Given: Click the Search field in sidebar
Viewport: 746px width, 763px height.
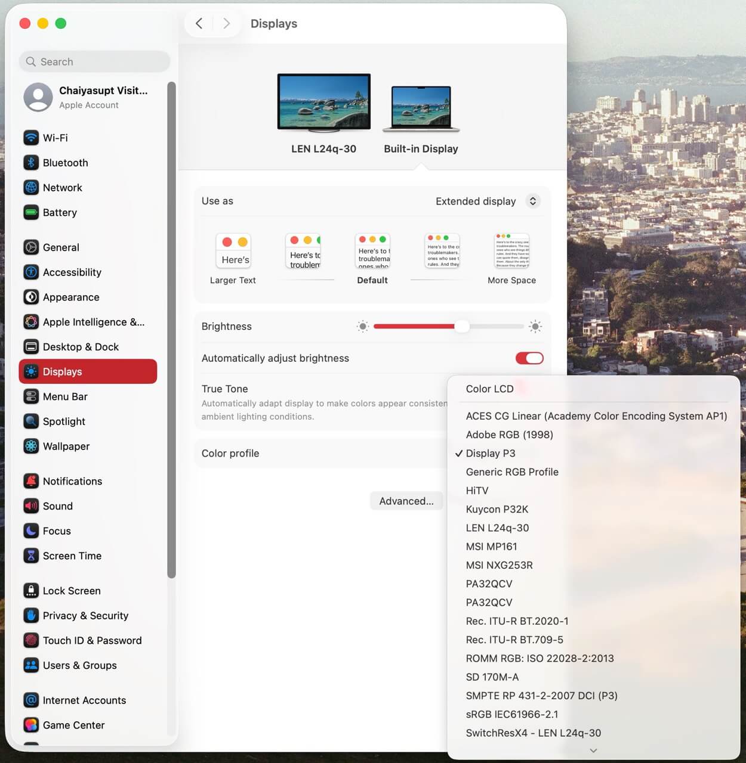Looking at the screenshot, I should click(95, 61).
